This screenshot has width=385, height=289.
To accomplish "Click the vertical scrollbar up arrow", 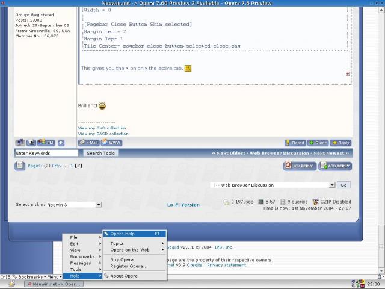I will [381, 10].
